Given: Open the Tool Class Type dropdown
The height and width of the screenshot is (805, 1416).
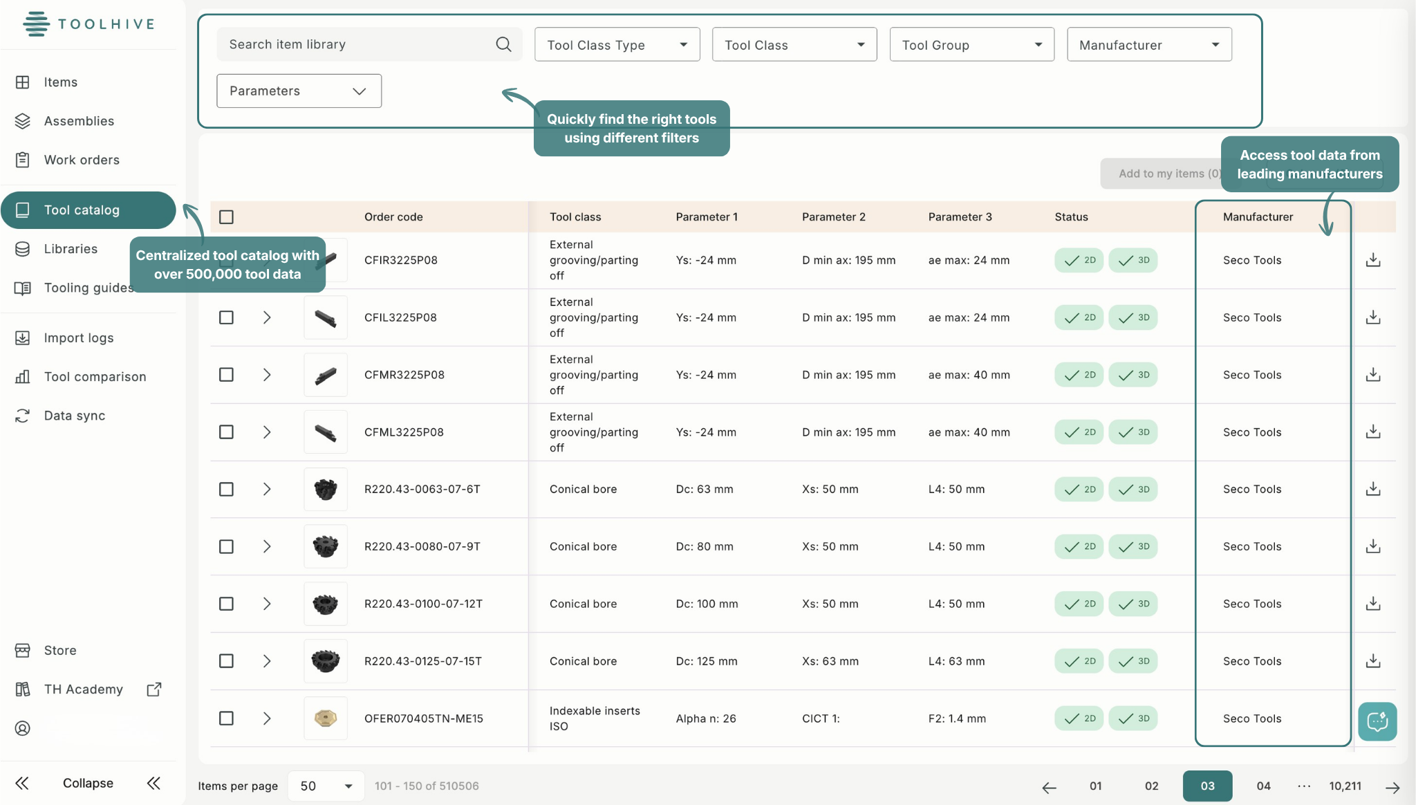Looking at the screenshot, I should tap(617, 44).
